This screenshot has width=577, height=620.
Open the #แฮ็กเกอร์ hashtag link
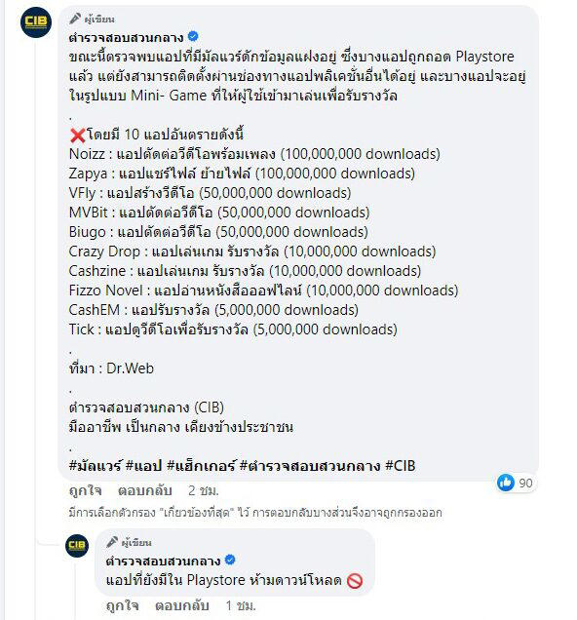(201, 466)
